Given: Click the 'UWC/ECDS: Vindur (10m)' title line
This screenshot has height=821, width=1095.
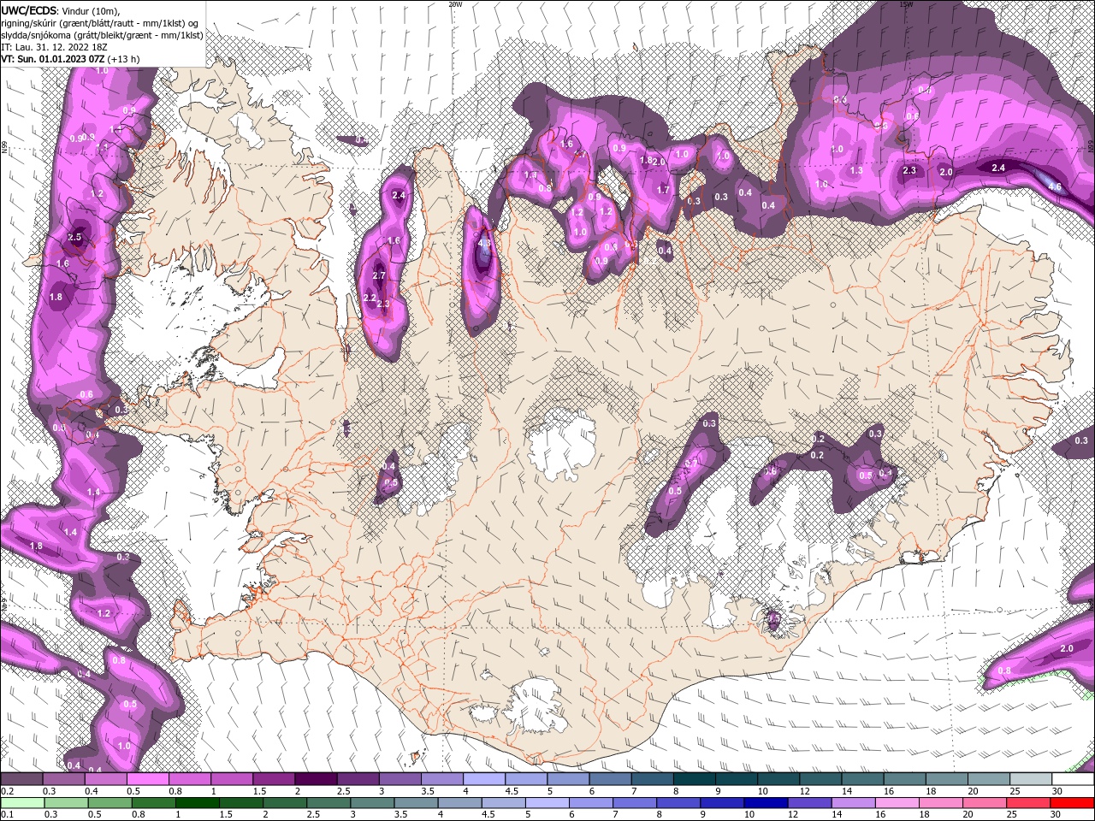Looking at the screenshot, I should click(61, 10).
